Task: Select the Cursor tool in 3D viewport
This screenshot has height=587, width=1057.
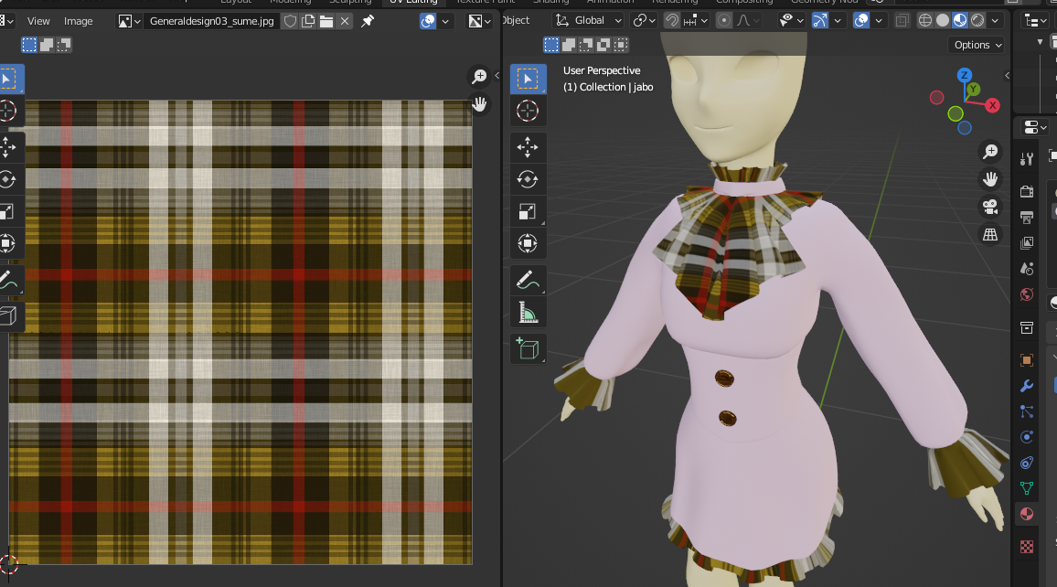Action: click(528, 111)
